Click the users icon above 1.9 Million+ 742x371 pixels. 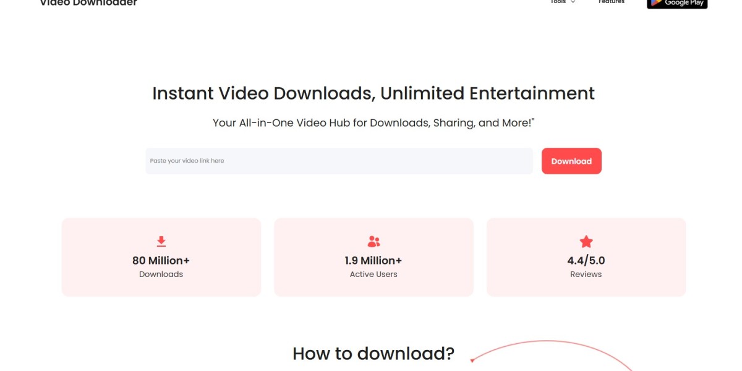pos(373,241)
